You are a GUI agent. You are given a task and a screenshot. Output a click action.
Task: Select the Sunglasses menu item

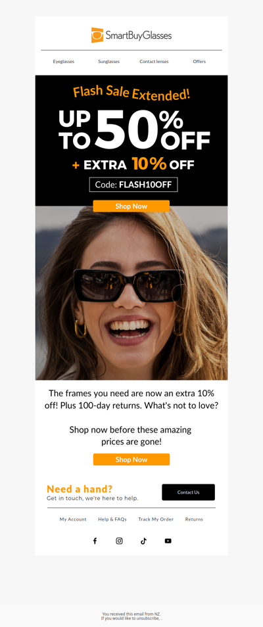pos(109,62)
